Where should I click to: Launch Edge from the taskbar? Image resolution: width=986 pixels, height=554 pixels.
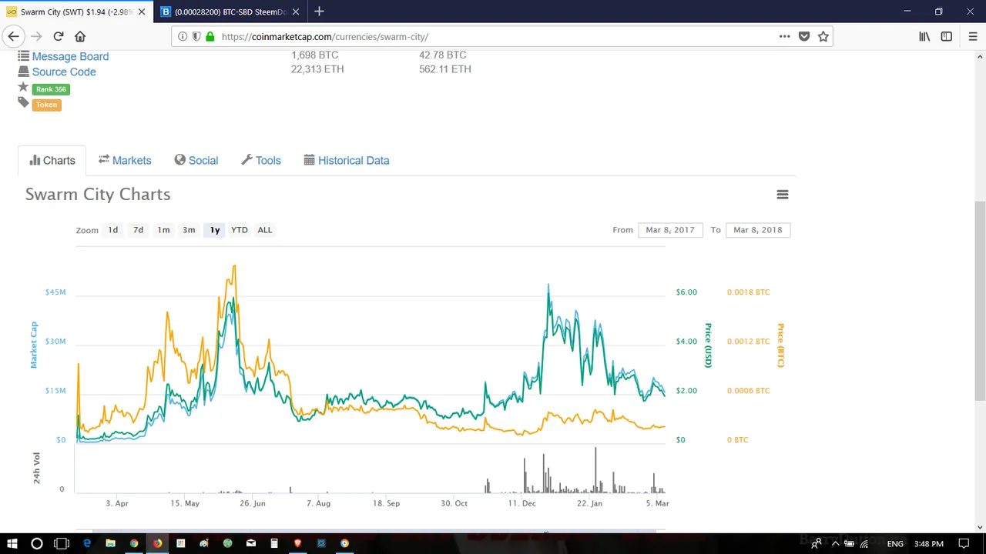(87, 543)
